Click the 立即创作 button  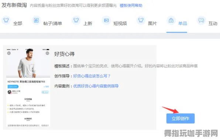point(181,118)
